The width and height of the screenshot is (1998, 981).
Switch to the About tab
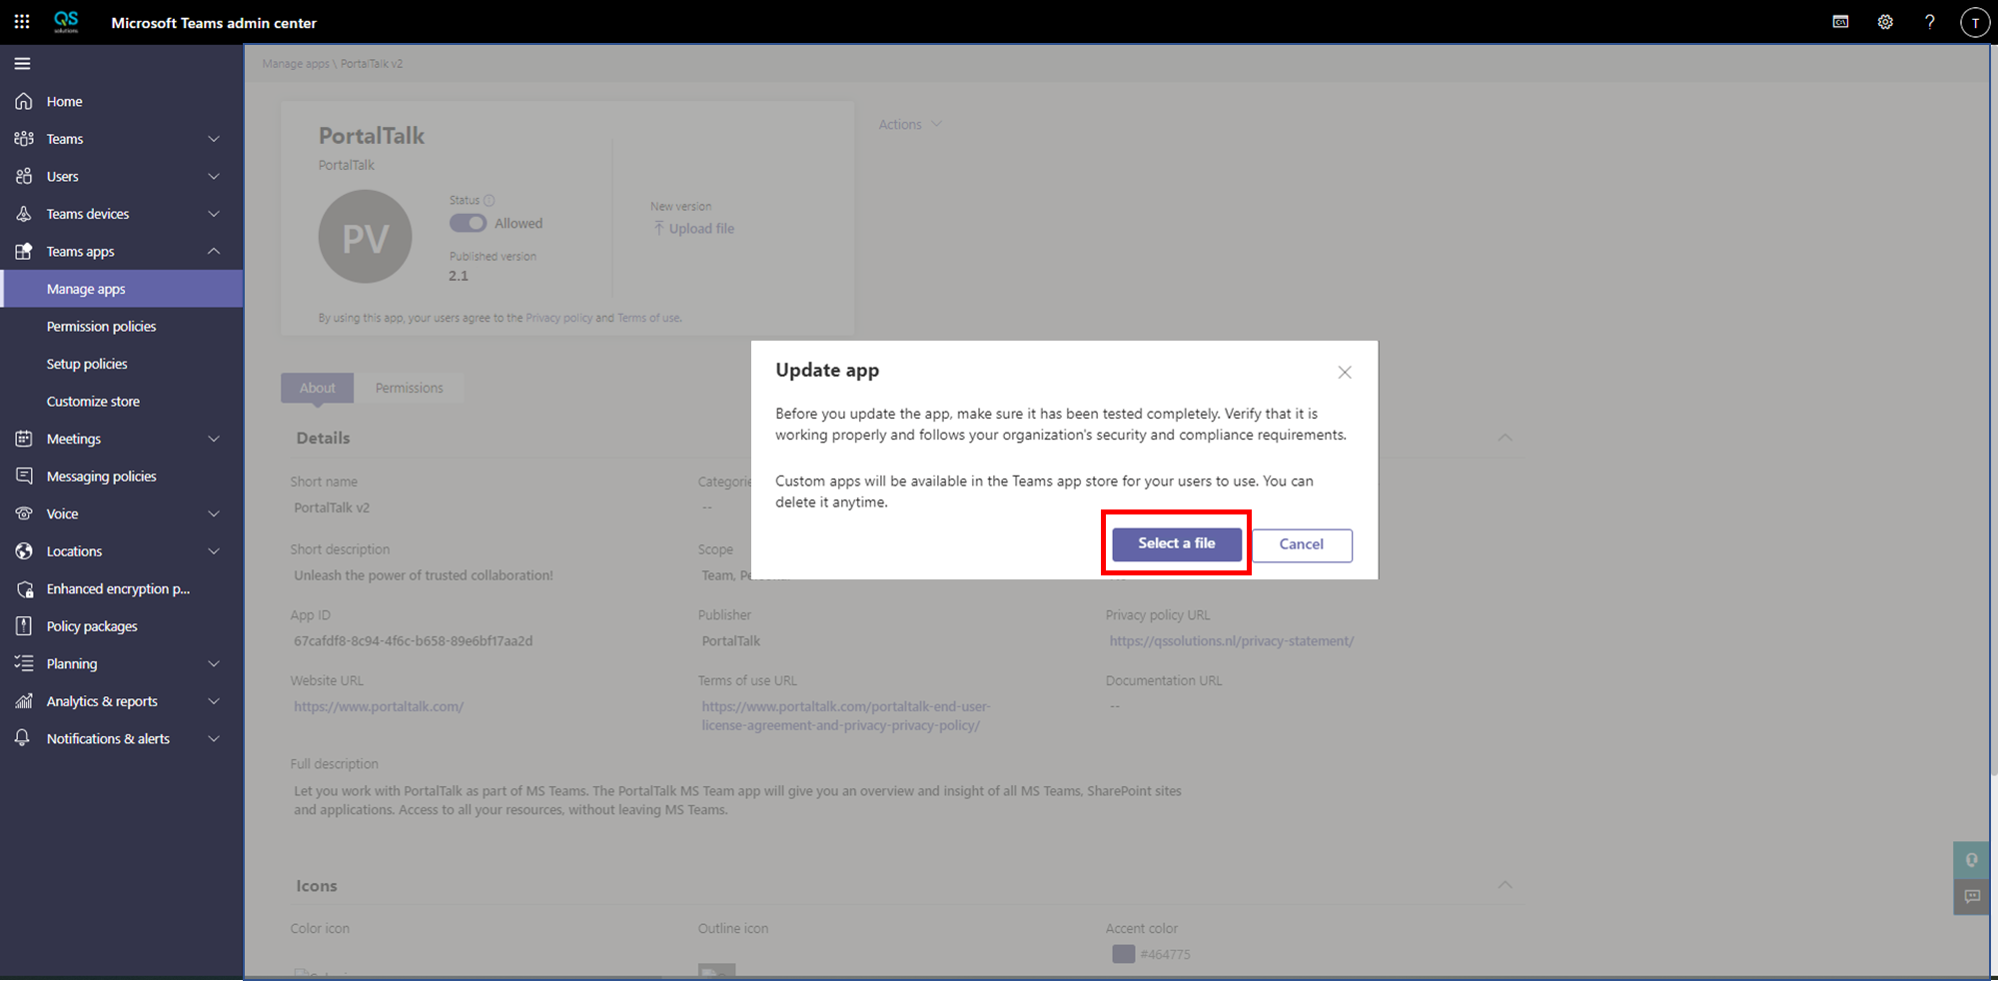[318, 388]
